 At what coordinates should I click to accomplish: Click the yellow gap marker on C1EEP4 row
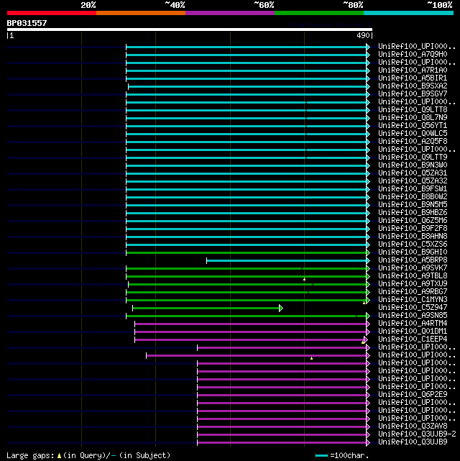click(363, 342)
